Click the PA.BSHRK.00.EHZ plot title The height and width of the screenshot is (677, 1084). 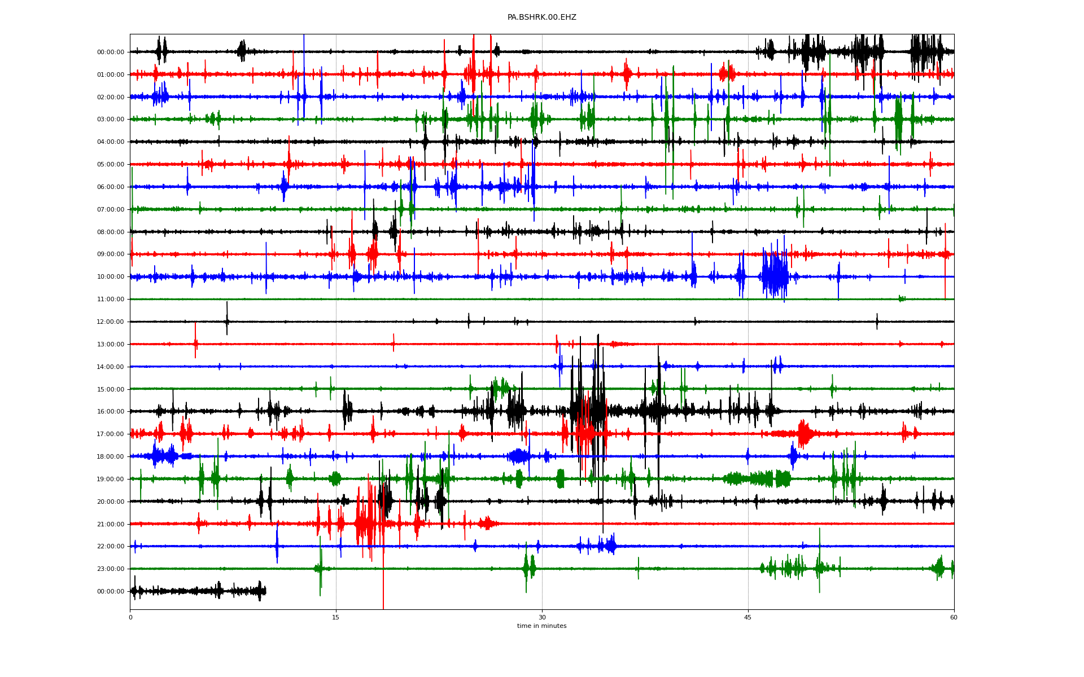click(541, 17)
